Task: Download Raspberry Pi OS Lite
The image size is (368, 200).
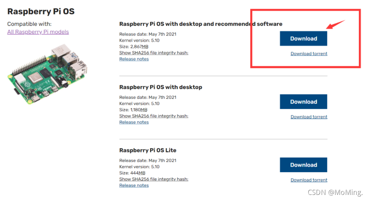Action: click(304, 165)
